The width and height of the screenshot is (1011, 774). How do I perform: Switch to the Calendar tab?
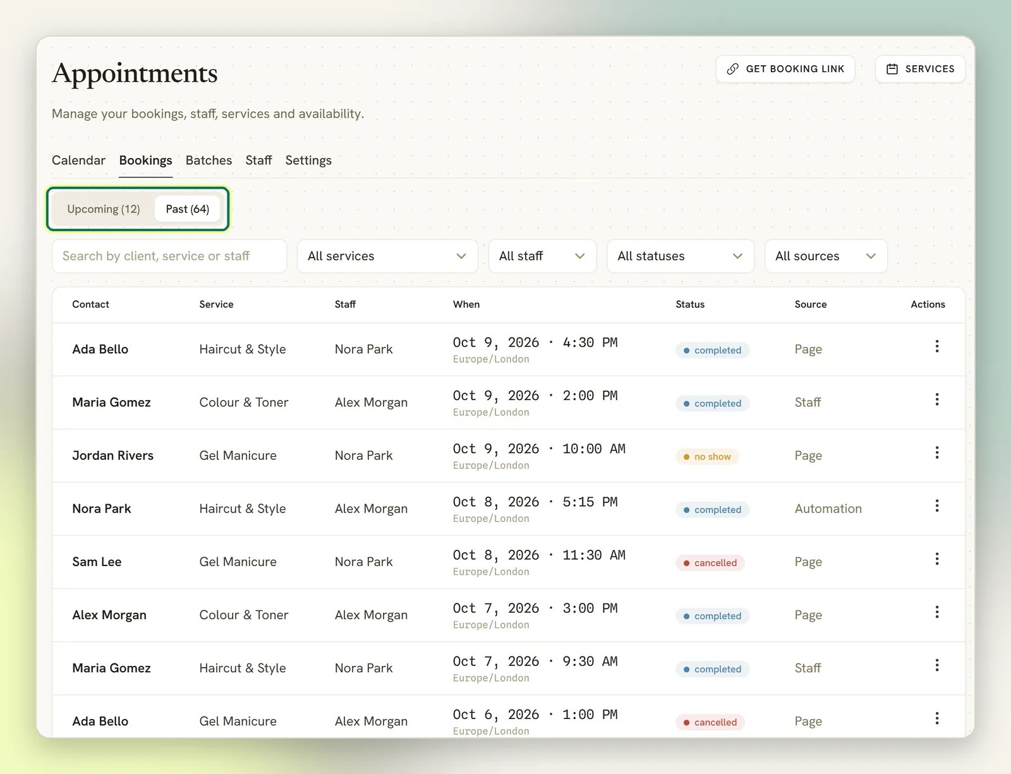click(78, 160)
